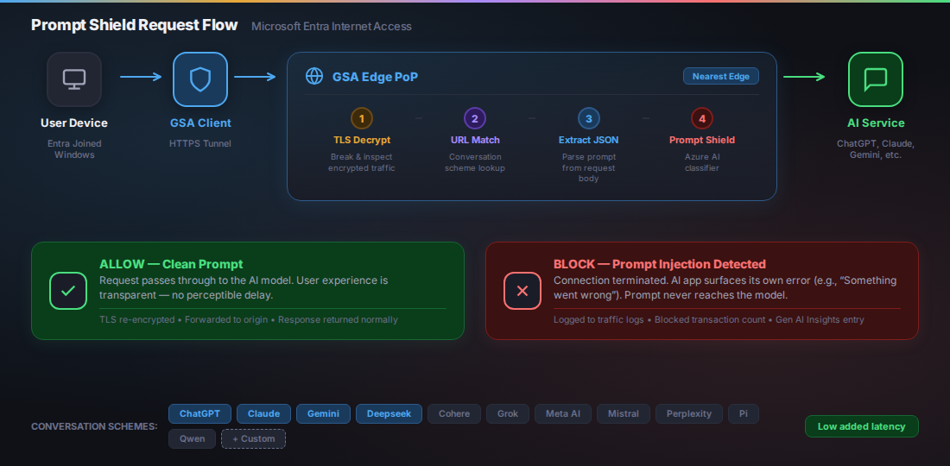Click the Azure AI classifier text

click(701, 162)
